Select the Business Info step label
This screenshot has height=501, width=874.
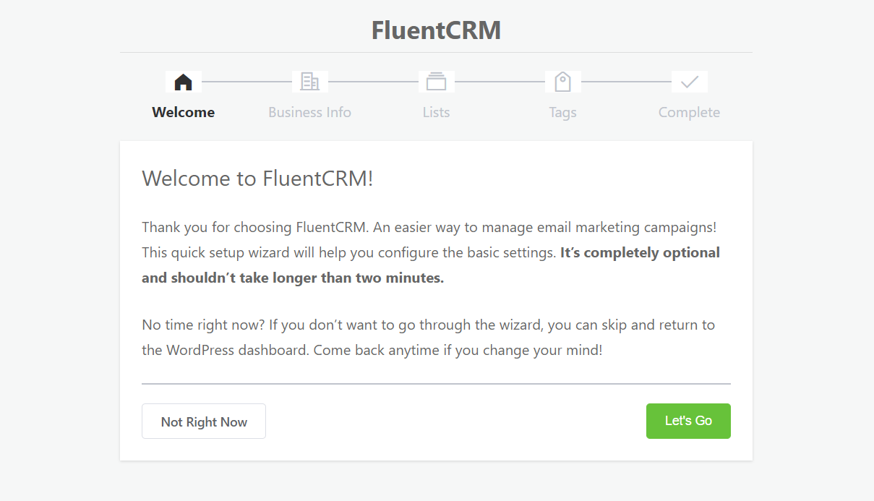pyautogui.click(x=309, y=112)
